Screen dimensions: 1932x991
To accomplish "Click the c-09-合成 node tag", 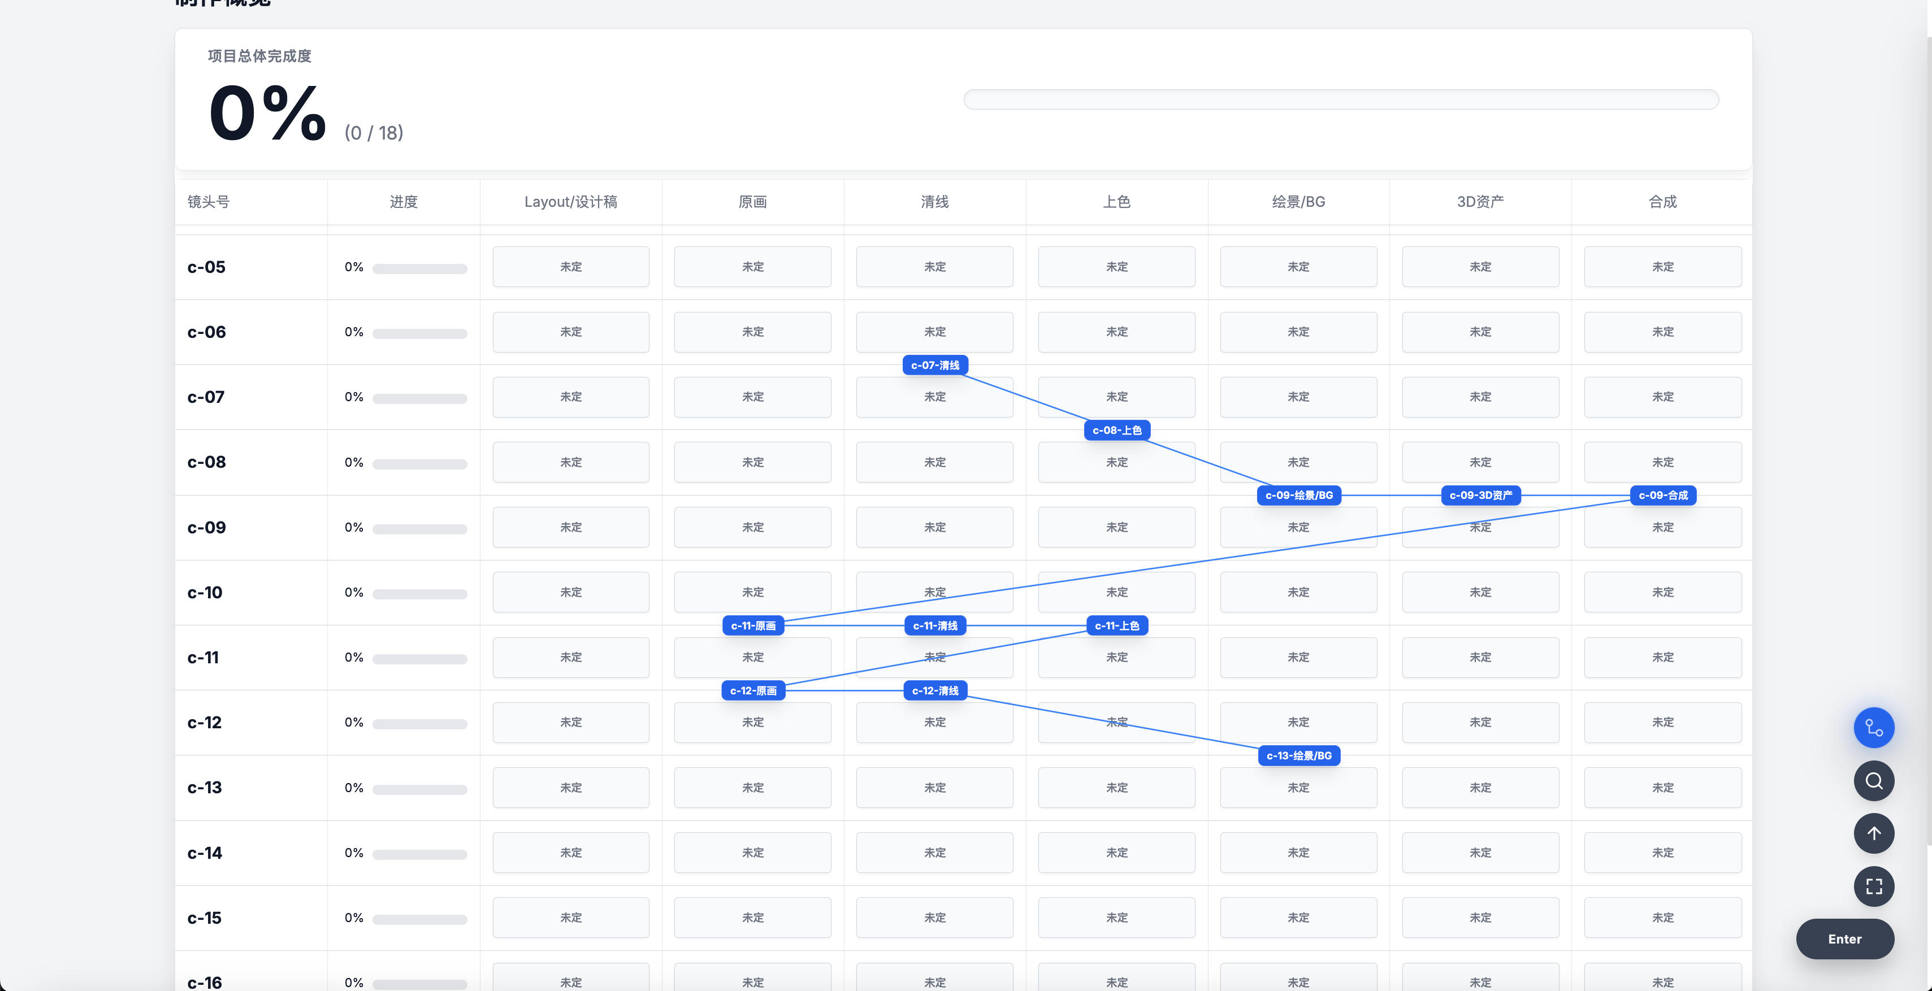I will click(x=1663, y=495).
